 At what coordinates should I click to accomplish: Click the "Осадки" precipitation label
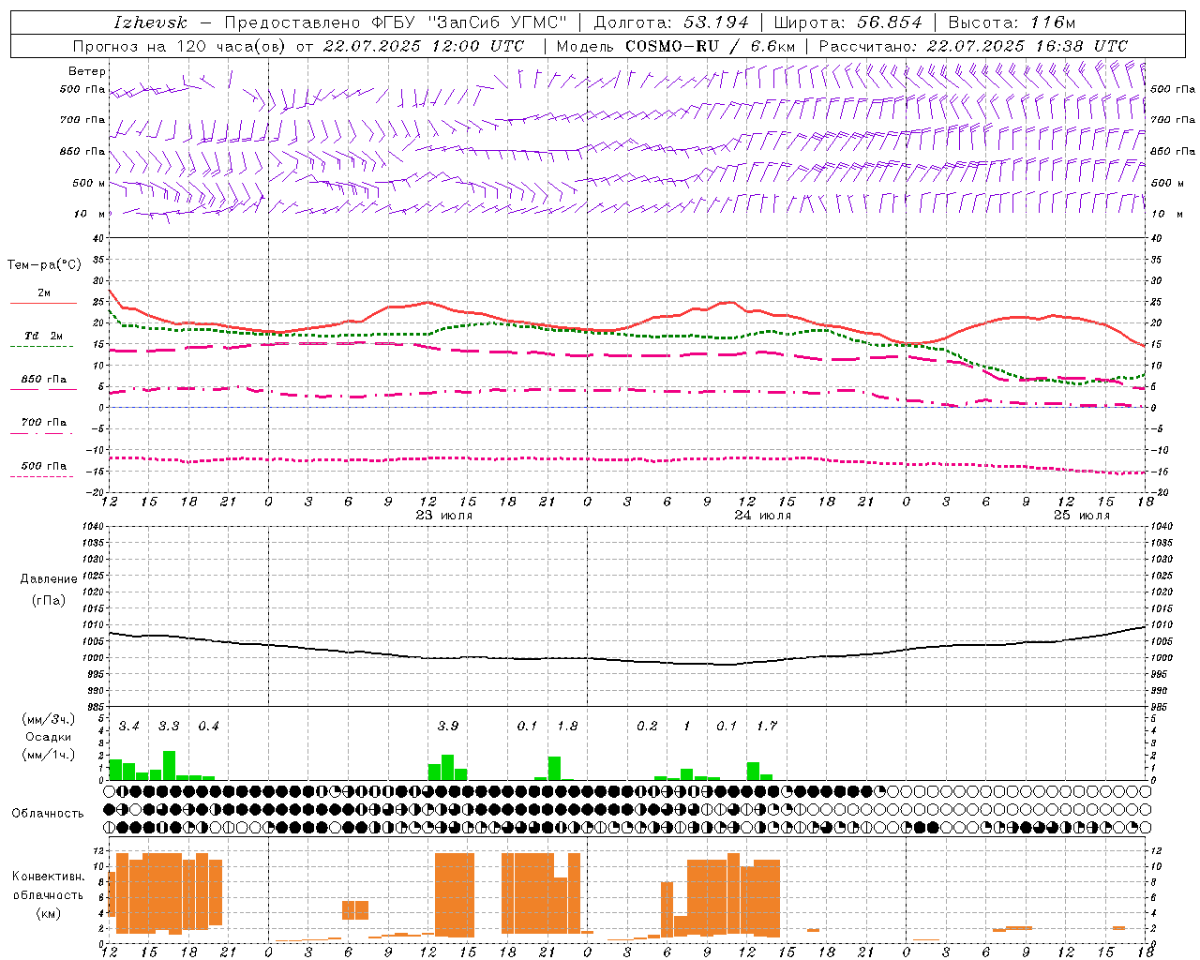point(49,737)
